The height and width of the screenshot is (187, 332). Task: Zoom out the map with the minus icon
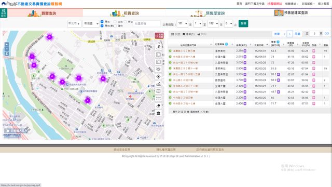pyautogui.click(x=7, y=49)
